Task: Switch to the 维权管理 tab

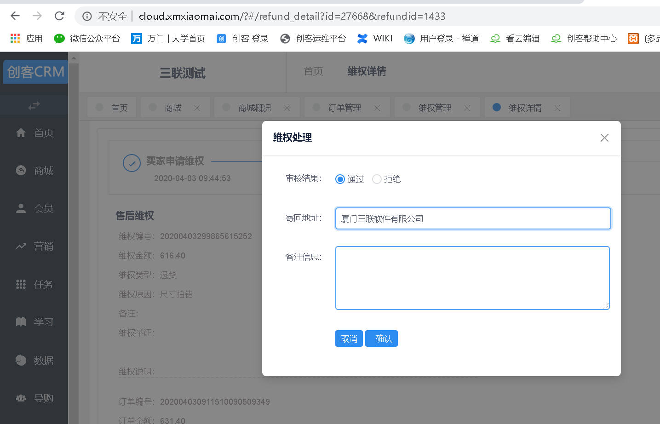Action: [434, 108]
